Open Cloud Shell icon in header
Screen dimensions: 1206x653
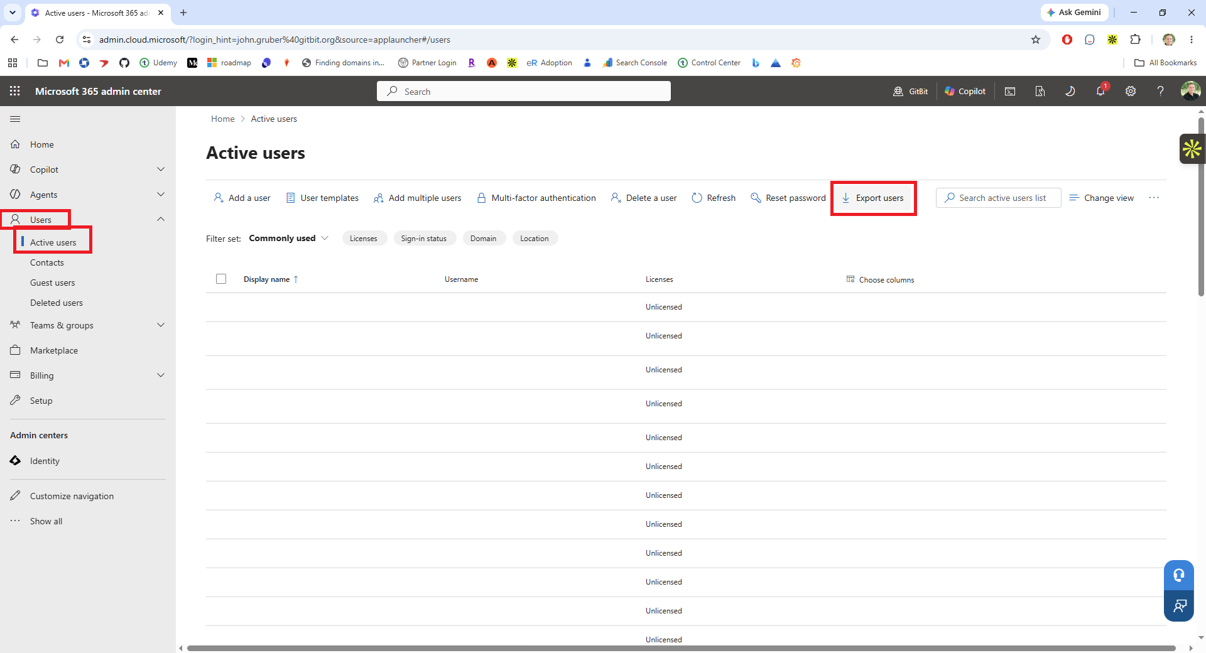[x=1010, y=91]
